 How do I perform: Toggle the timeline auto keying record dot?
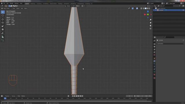tap(68, 96)
